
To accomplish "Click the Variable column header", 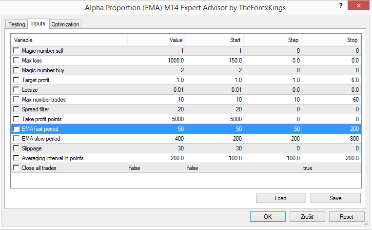I will point(69,40).
